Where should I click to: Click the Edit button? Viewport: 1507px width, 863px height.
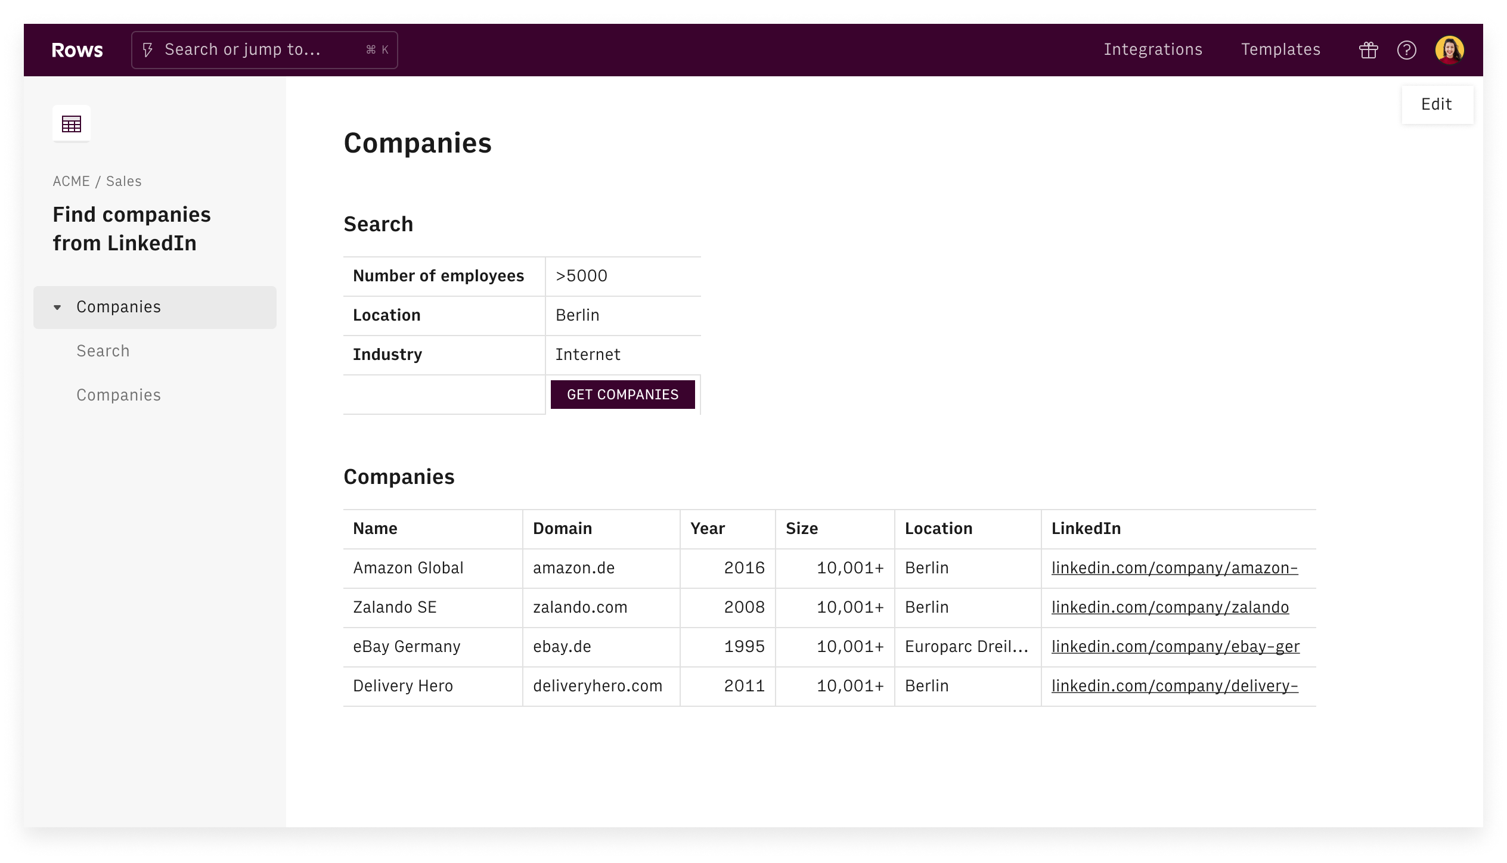tap(1437, 104)
